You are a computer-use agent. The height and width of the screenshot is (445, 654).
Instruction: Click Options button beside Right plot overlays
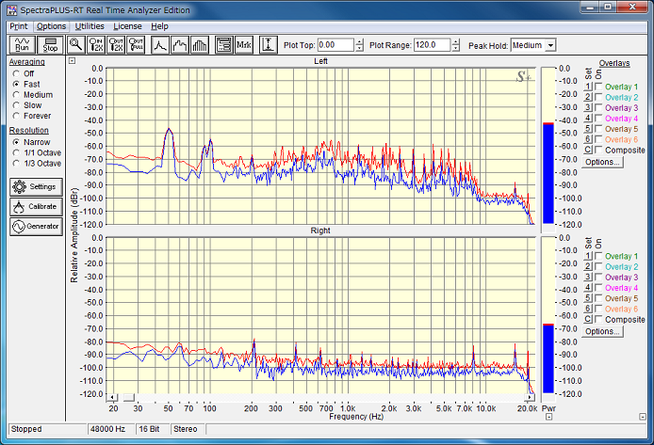[603, 331]
